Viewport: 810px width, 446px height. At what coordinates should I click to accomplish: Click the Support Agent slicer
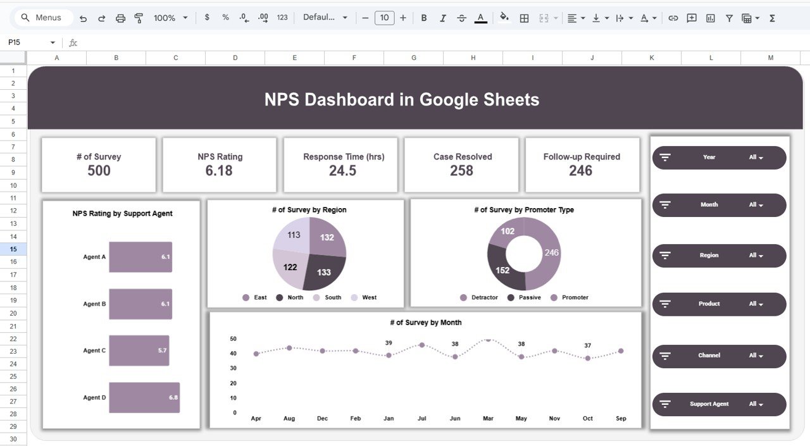[x=719, y=404]
